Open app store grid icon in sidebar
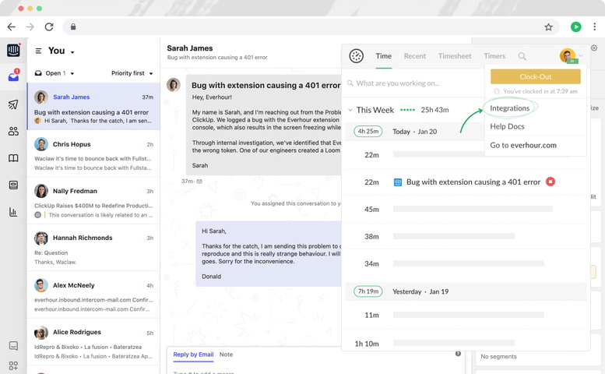605x374 pixels. [13, 365]
